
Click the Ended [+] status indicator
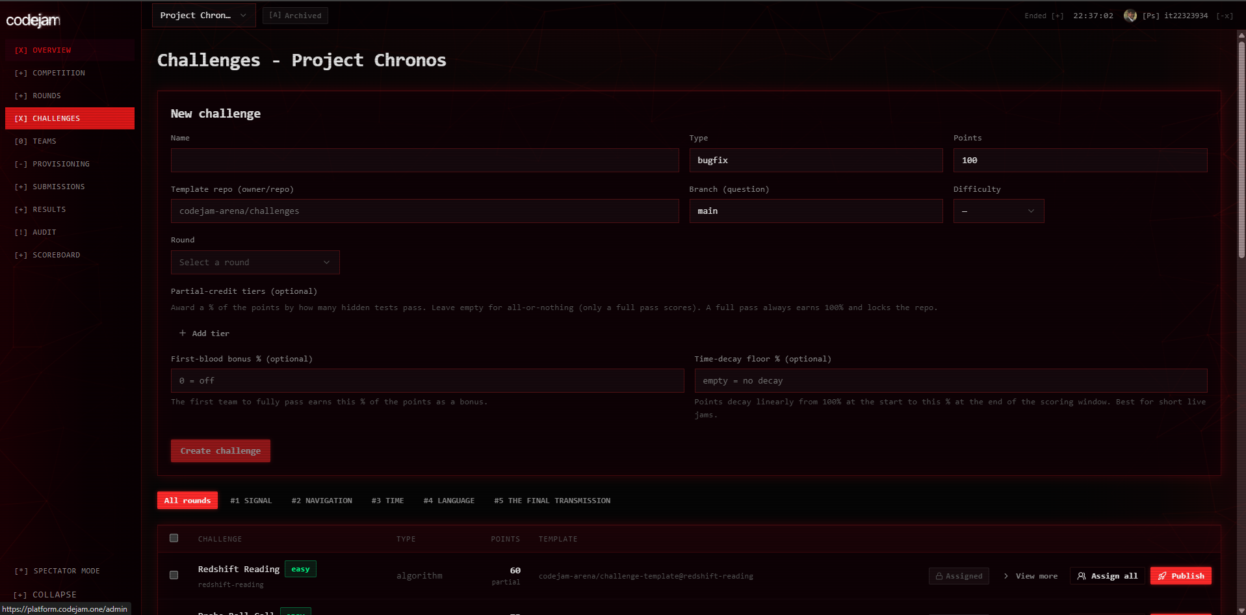(x=1044, y=16)
